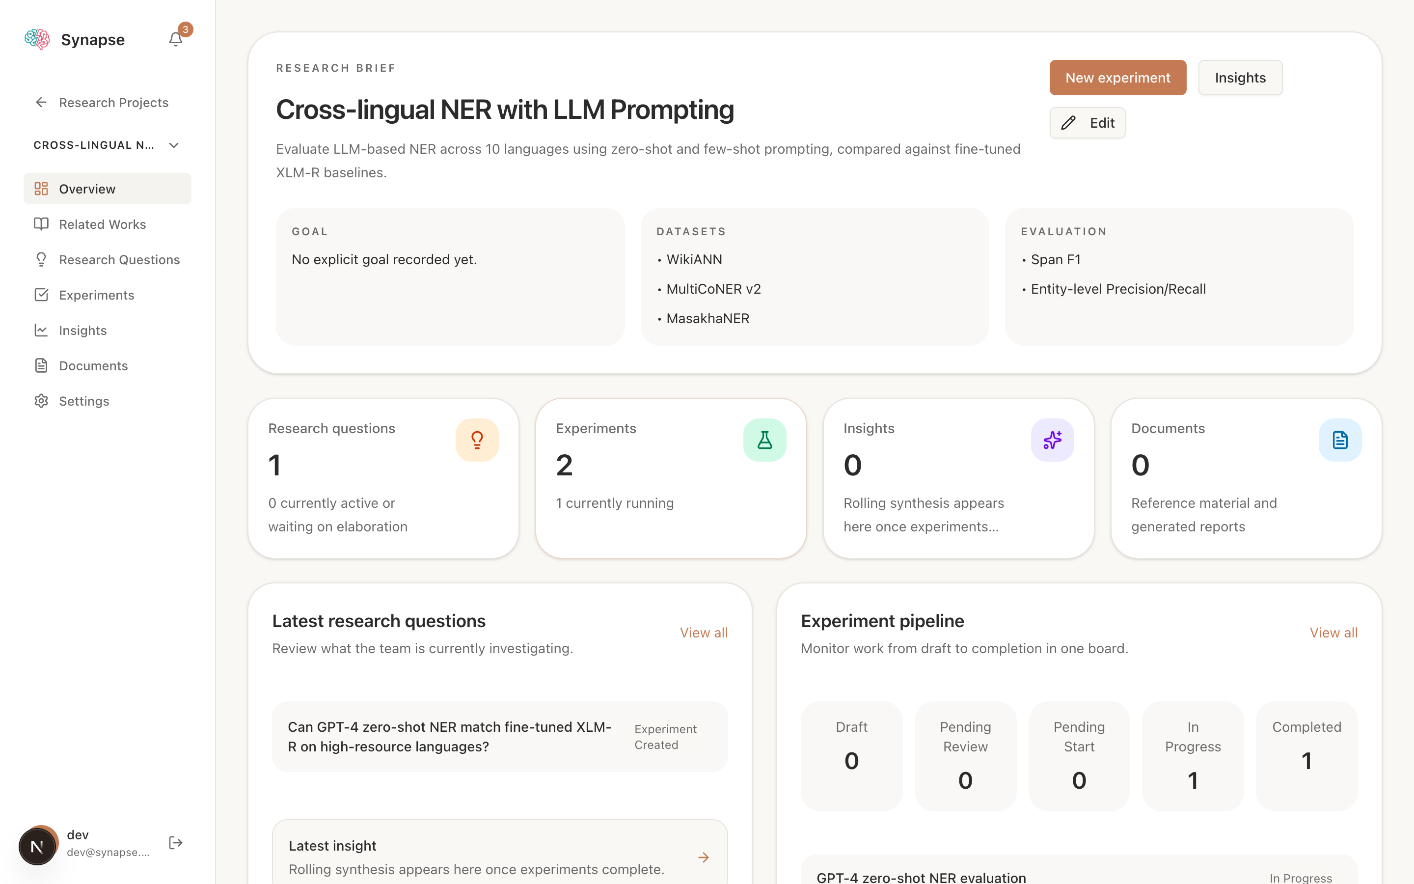Open the GPT-4 zero-shot NER research question
Viewport: 1414px width, 884px height.
500,737
